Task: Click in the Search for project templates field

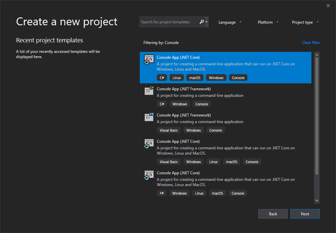Action: tap(169, 22)
